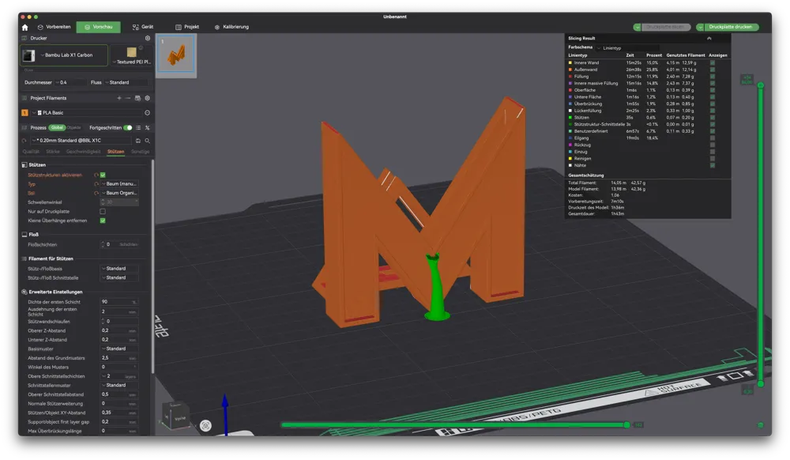Click the Innere Wand yellow color swatch

(x=570, y=63)
